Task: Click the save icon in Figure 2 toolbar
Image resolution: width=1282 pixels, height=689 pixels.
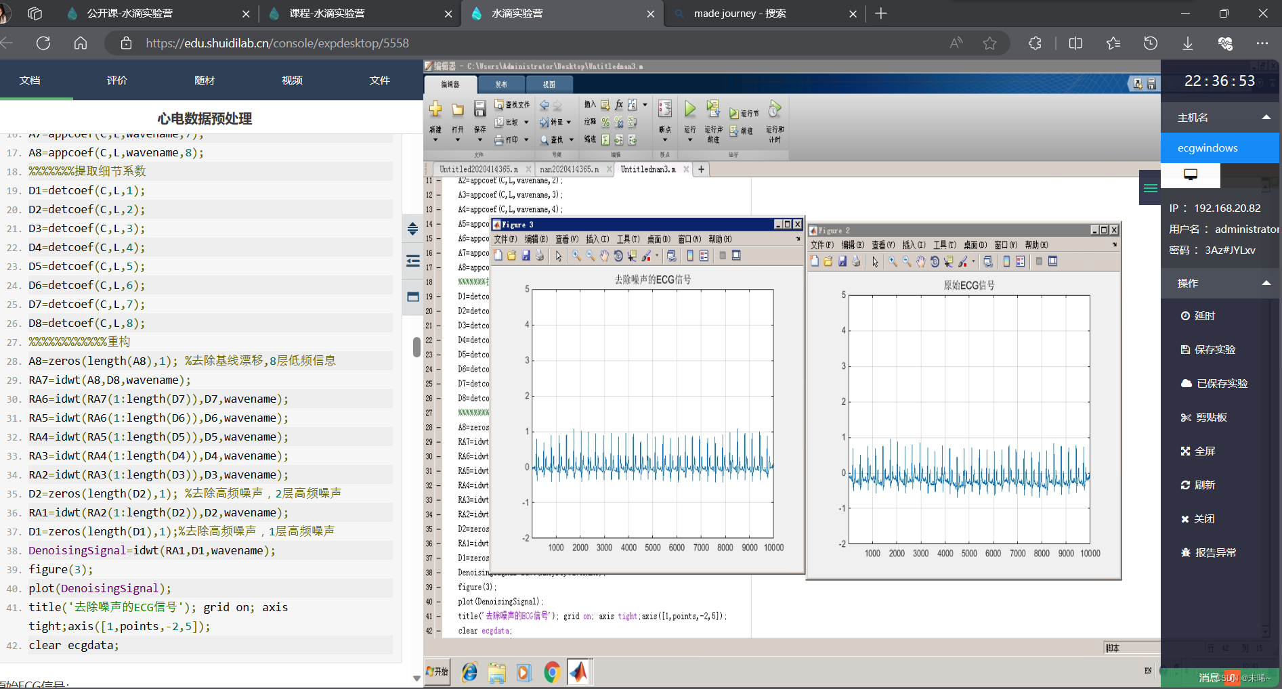Action: [x=842, y=262]
